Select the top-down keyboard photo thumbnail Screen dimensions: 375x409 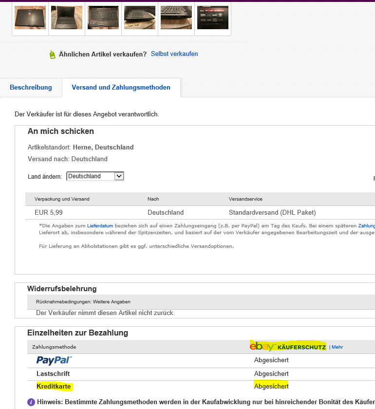coord(103,18)
